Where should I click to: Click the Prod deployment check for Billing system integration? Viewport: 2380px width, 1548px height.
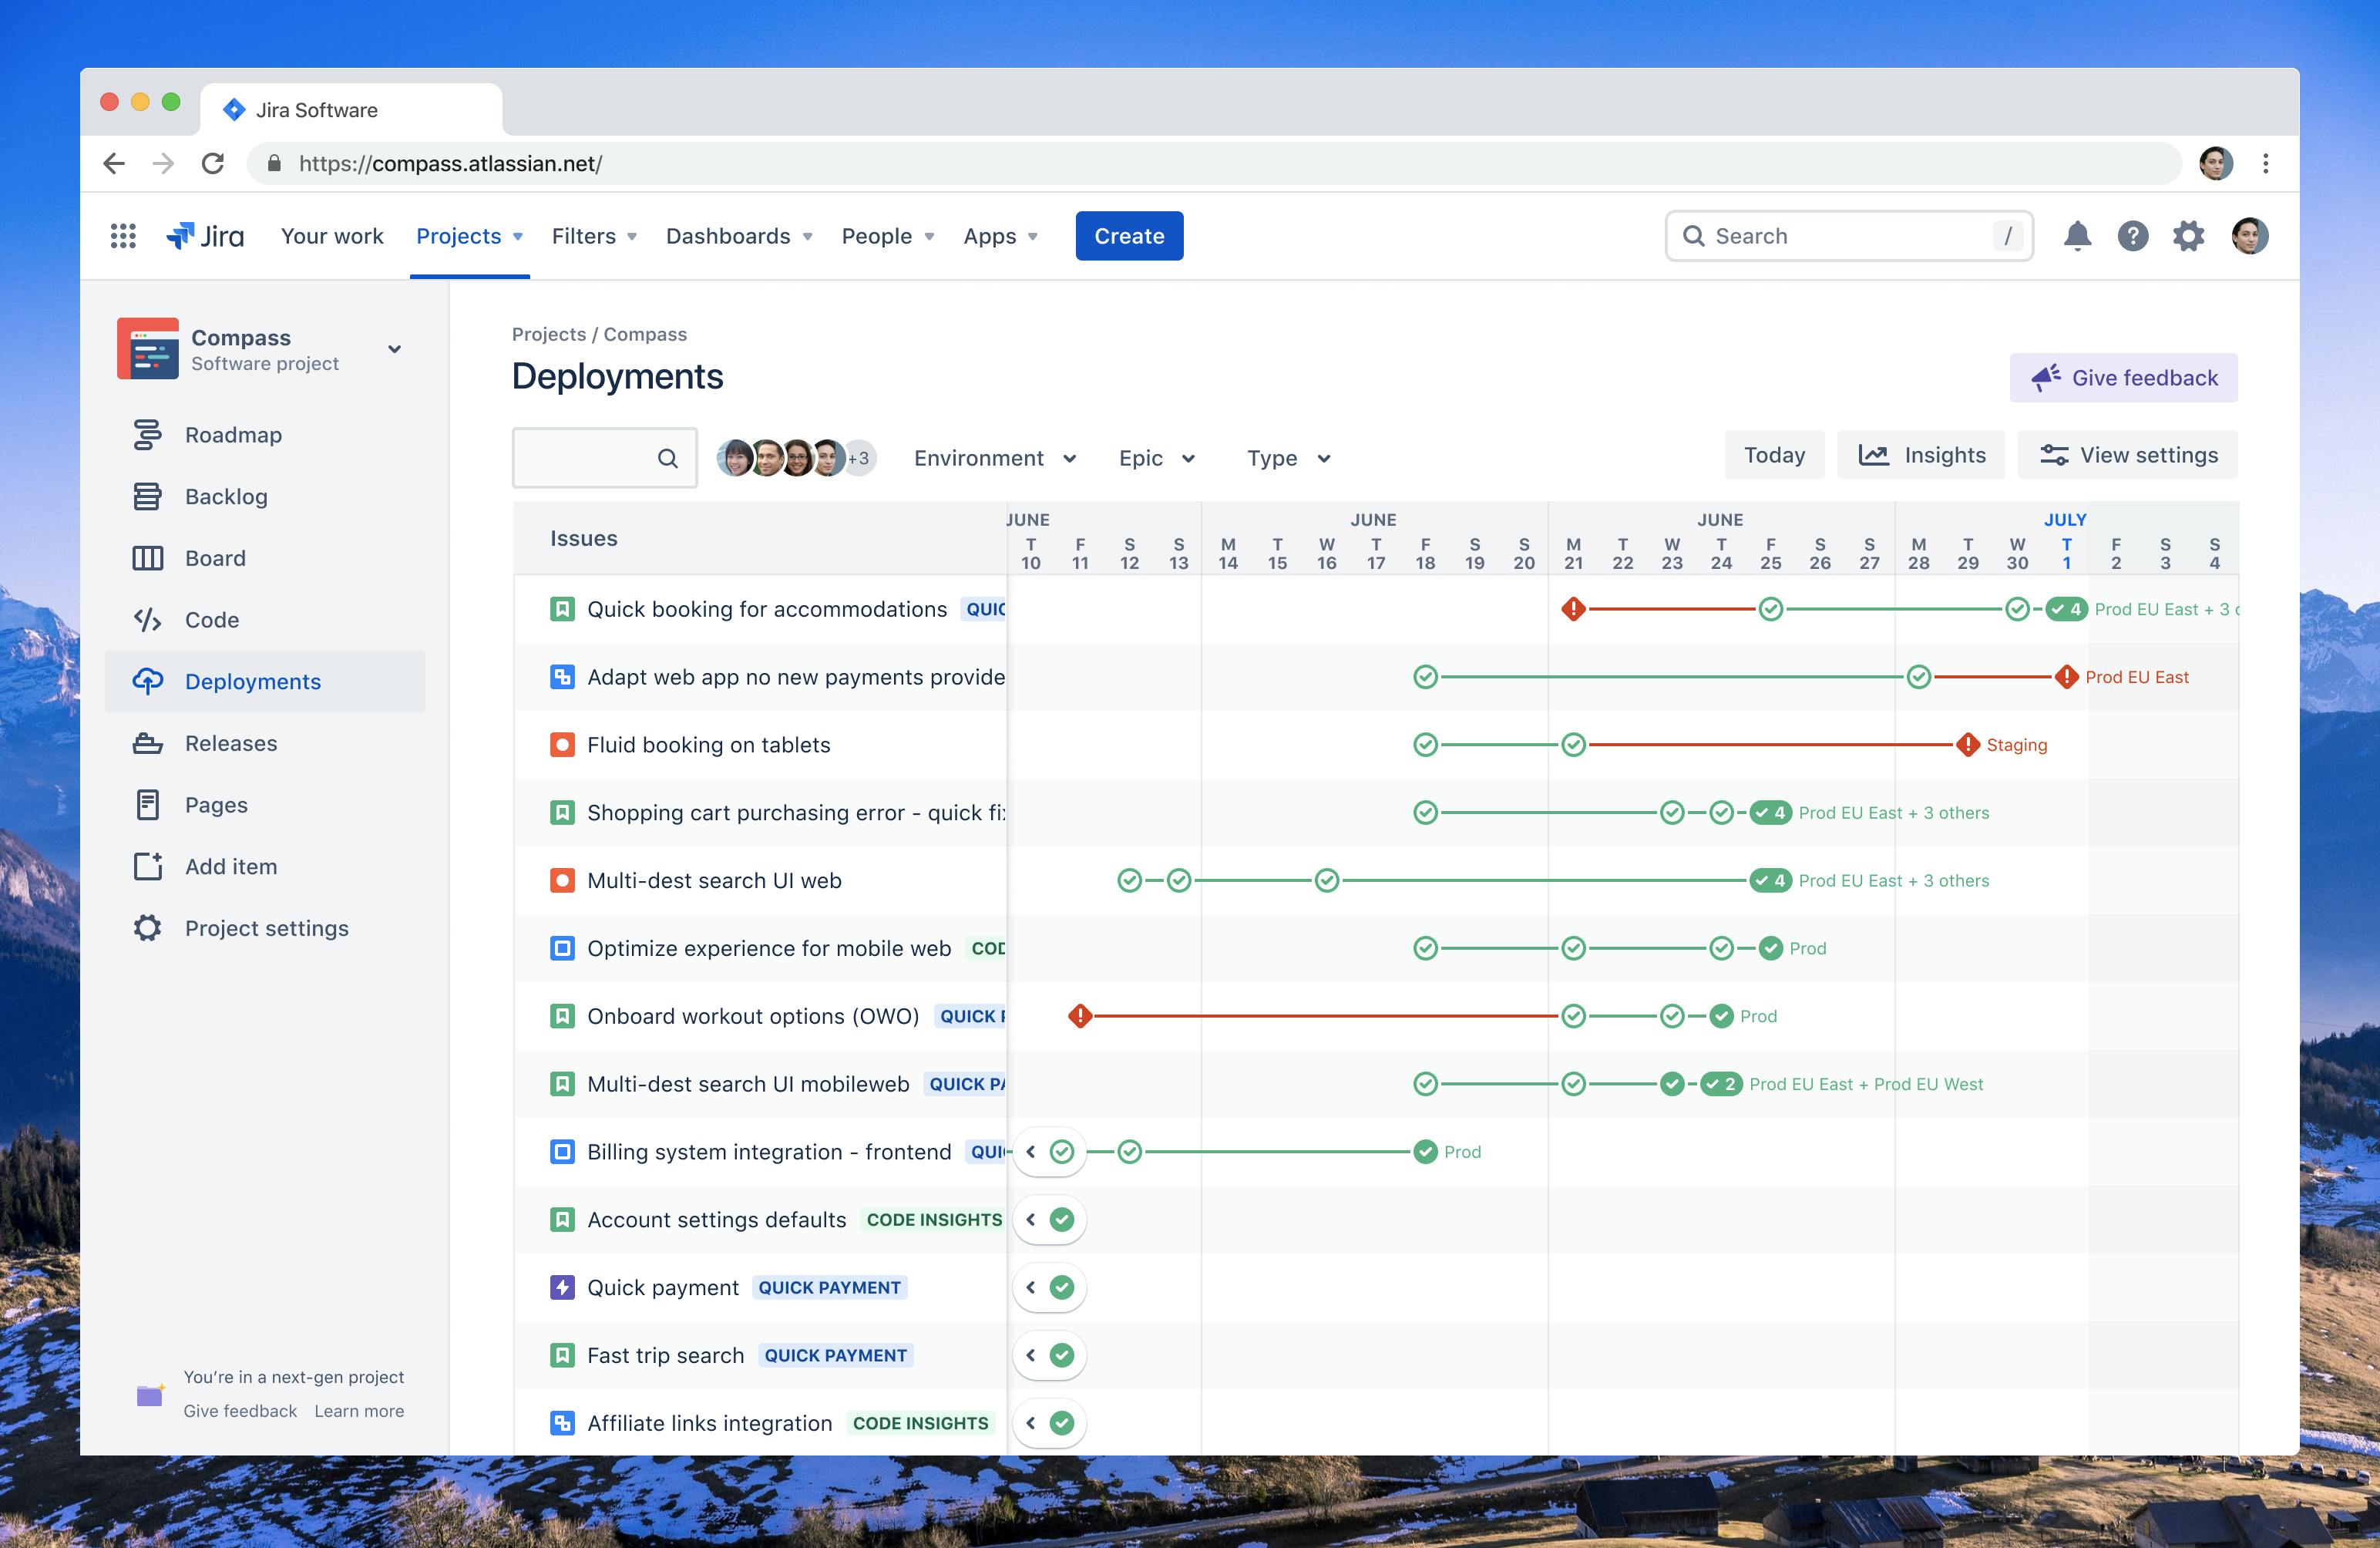point(1426,1152)
